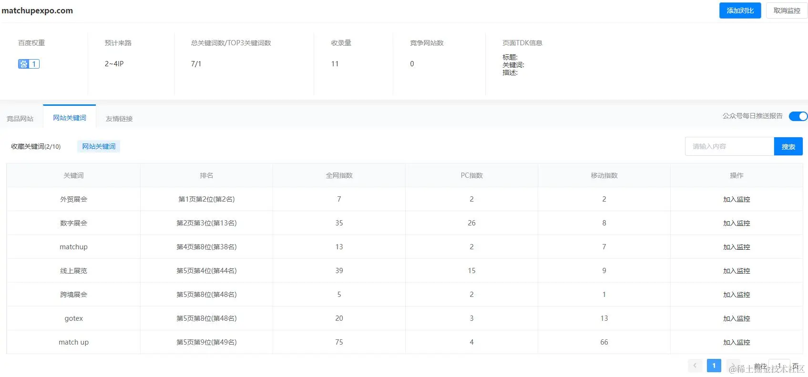Screen dimensions: 808x377
Task: Switch to the 网站关键词 tab
Action: click(70, 118)
